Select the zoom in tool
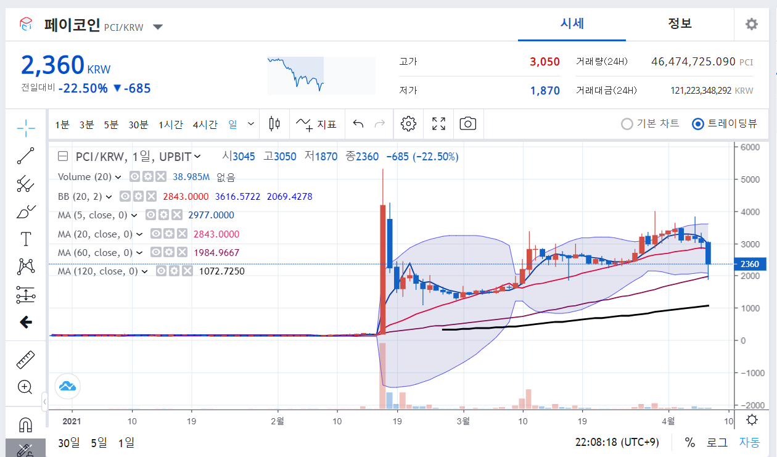The width and height of the screenshot is (777, 457). click(26, 387)
